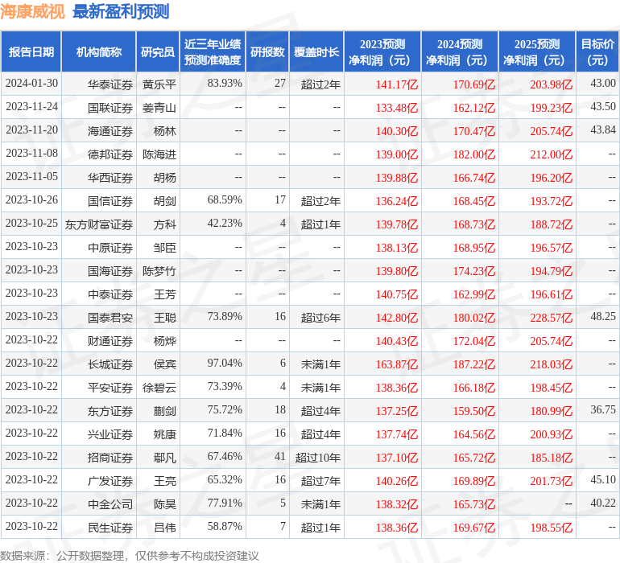The width and height of the screenshot is (620, 563).
Task: Click target price 43.84
Action: click(x=603, y=130)
